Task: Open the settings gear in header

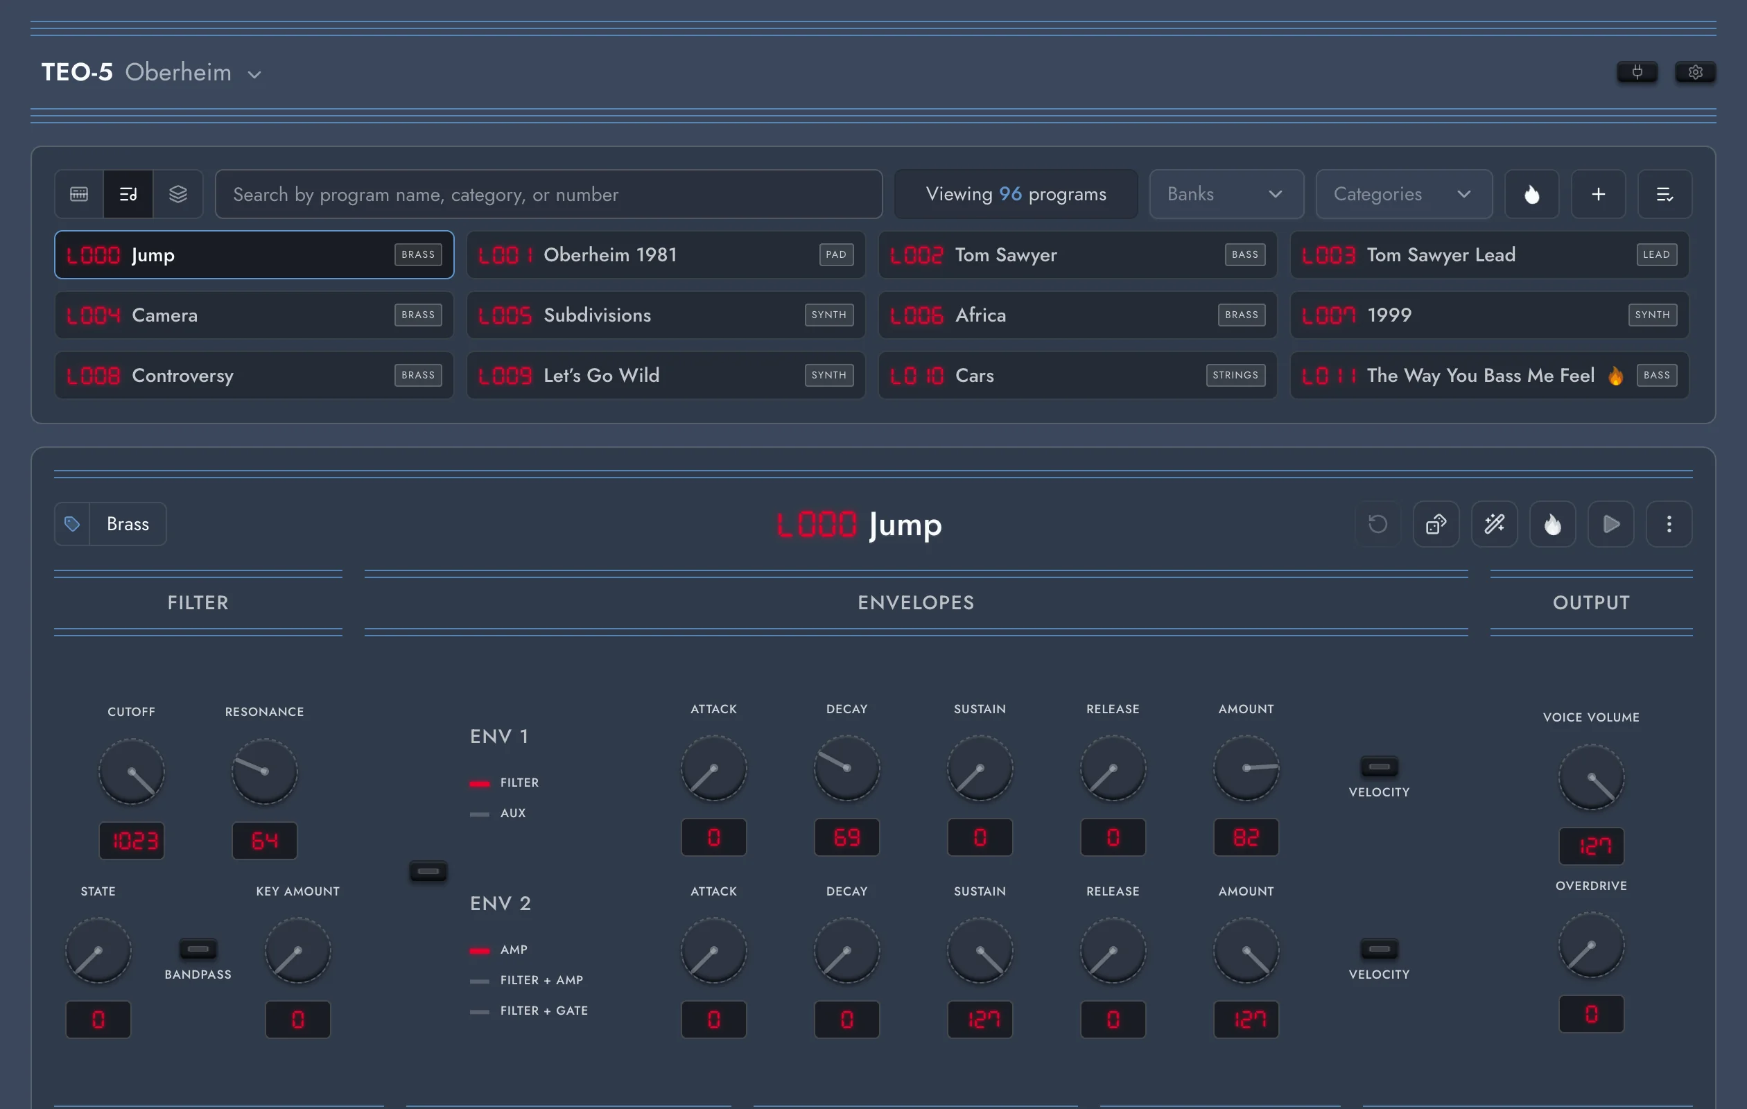Action: tap(1695, 72)
